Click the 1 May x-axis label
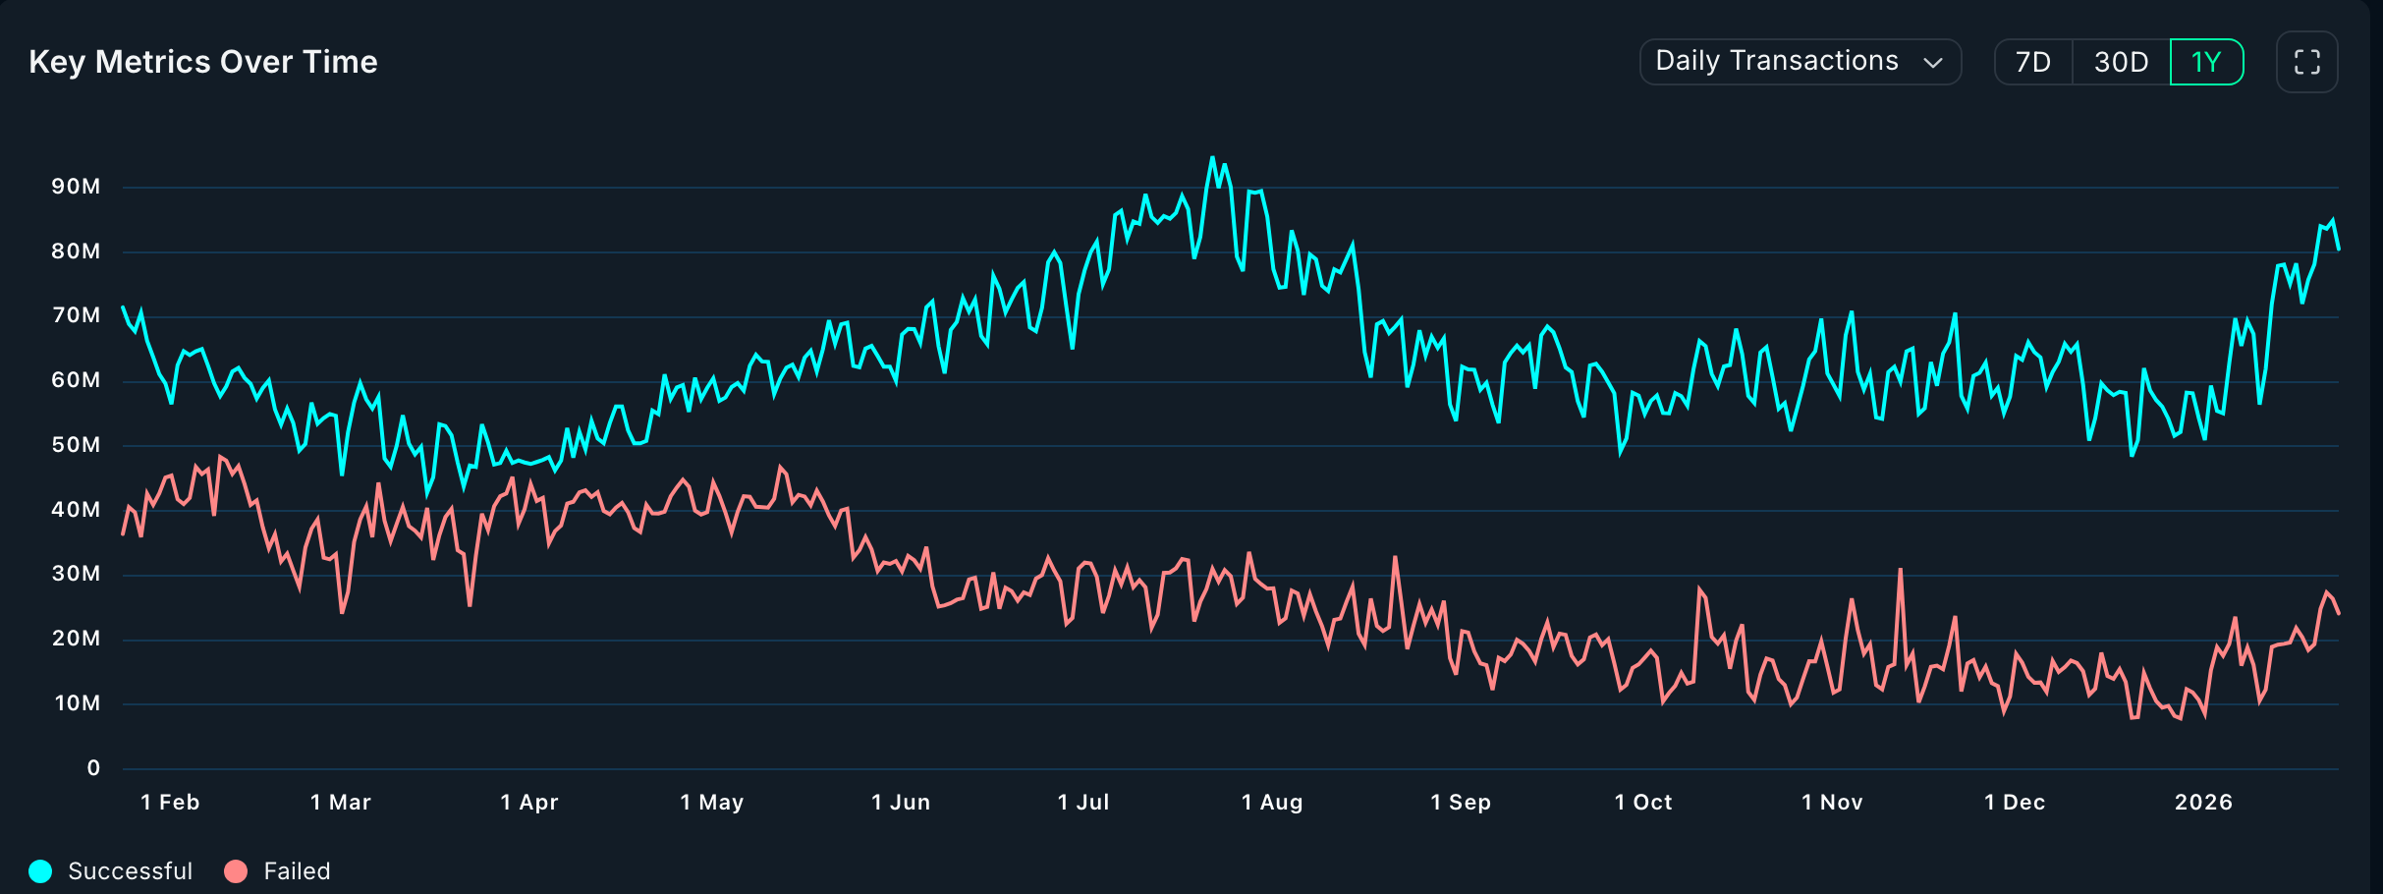The height and width of the screenshot is (894, 2383). pyautogui.click(x=712, y=803)
